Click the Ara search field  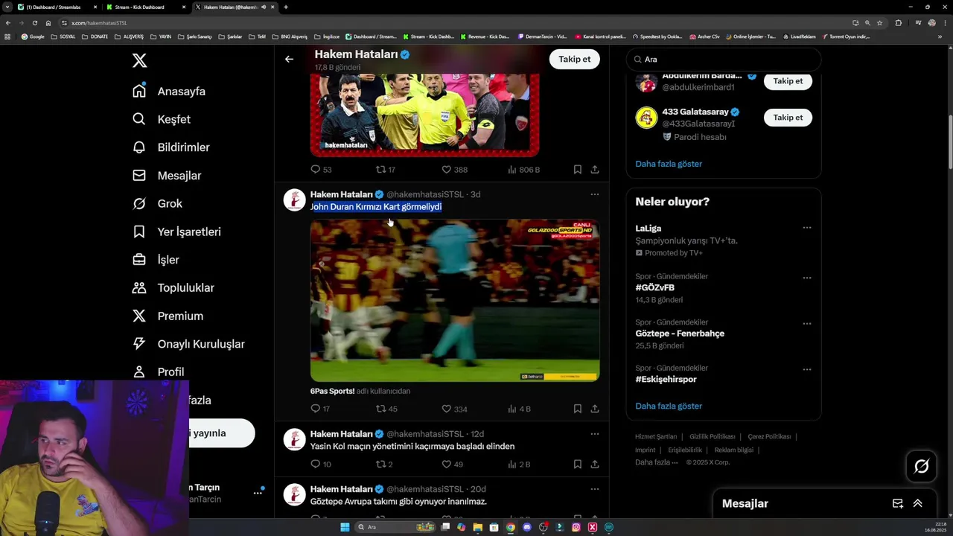click(723, 60)
